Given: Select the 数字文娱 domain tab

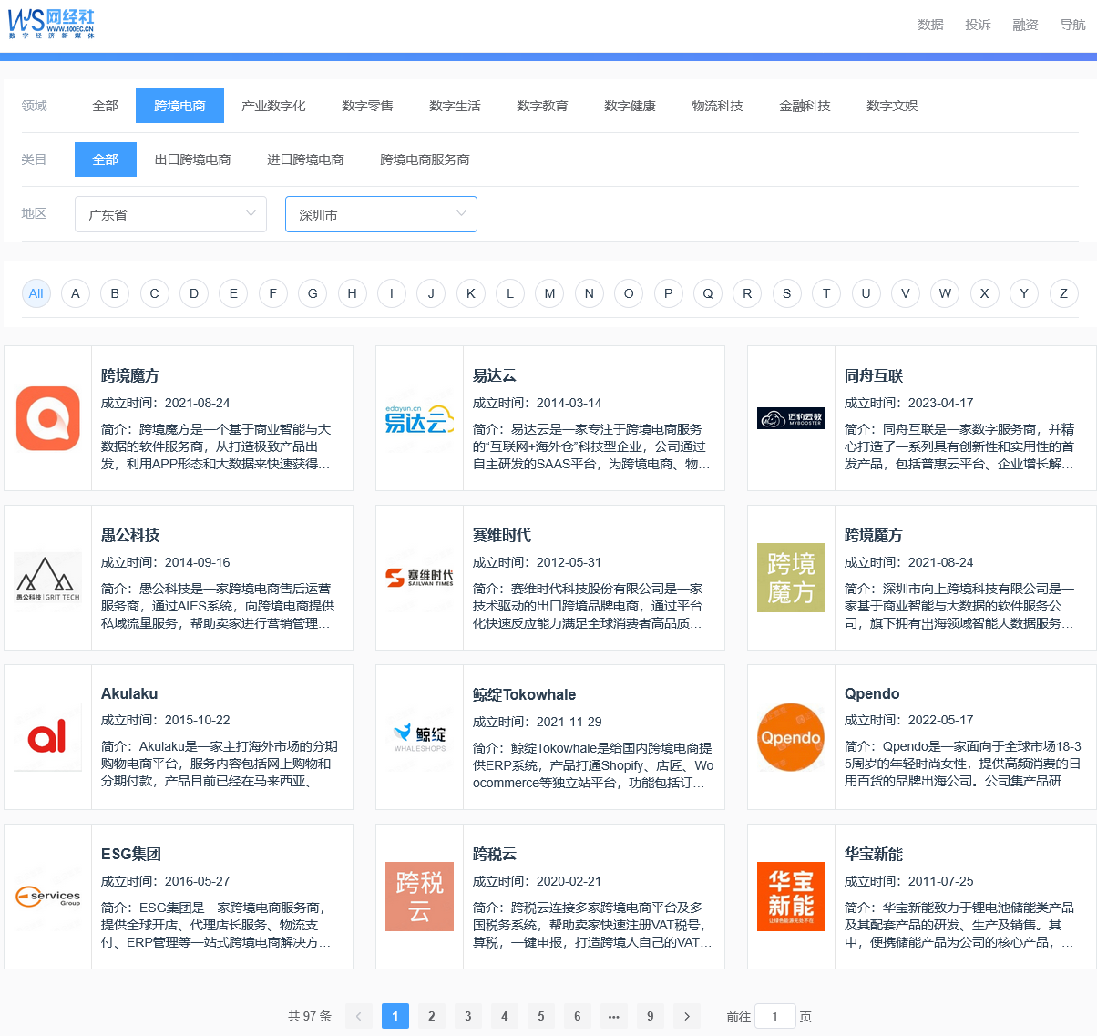Looking at the screenshot, I should pos(892,106).
